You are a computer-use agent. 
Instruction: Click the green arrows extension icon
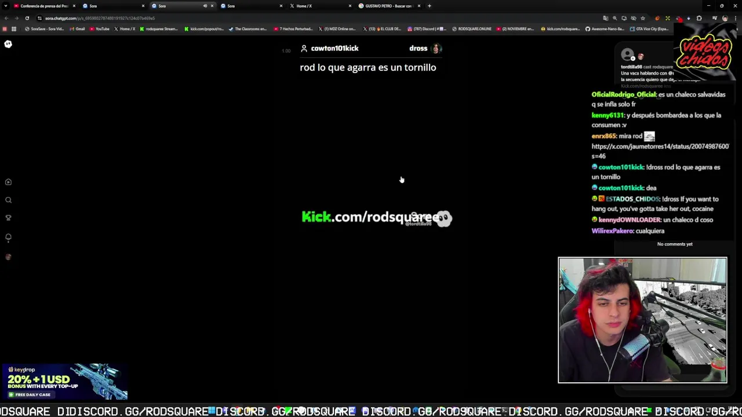pos(668,18)
